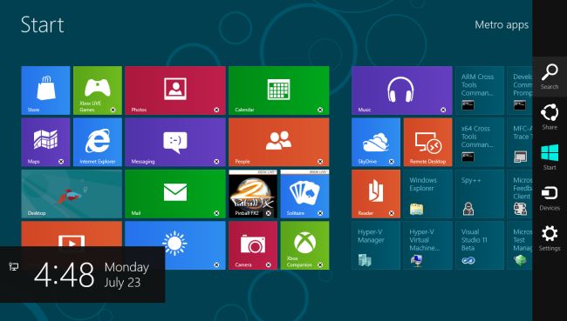Viewport: 567px width, 321px height.
Task: Click the X badge on the People tile
Action: pos(320,162)
